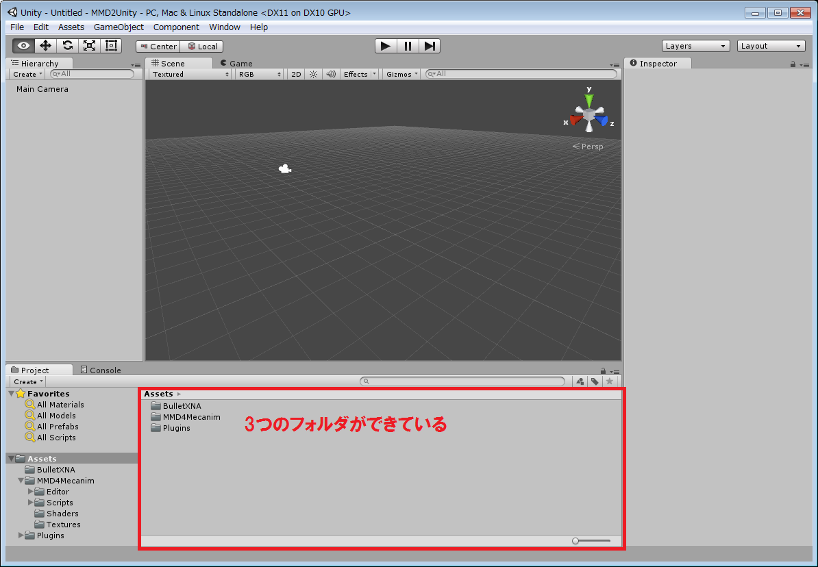Toggle handle rotation Local button
The image size is (818, 567).
coord(202,47)
